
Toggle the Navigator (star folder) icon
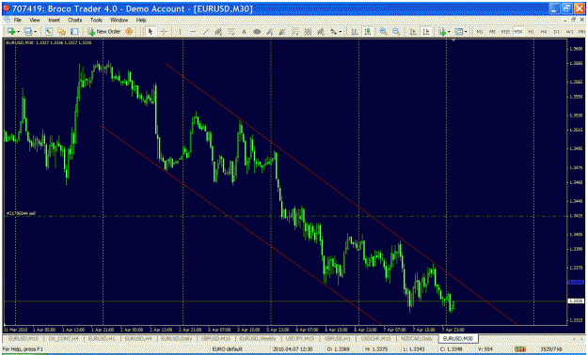pyautogui.click(x=61, y=32)
